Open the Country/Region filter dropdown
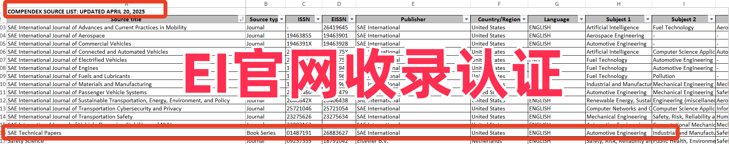 524,19
